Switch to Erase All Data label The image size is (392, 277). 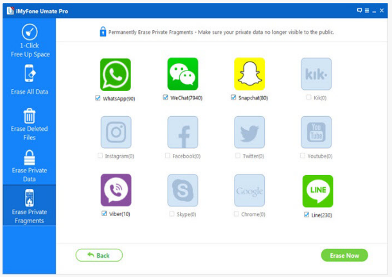[30, 92]
